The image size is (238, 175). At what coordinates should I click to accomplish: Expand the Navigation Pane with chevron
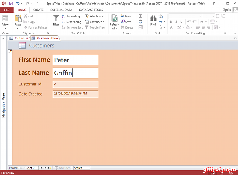coord(3,38)
